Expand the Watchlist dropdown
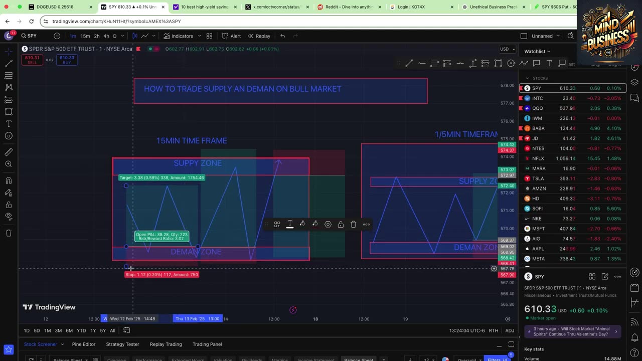The image size is (642, 361). click(x=537, y=51)
